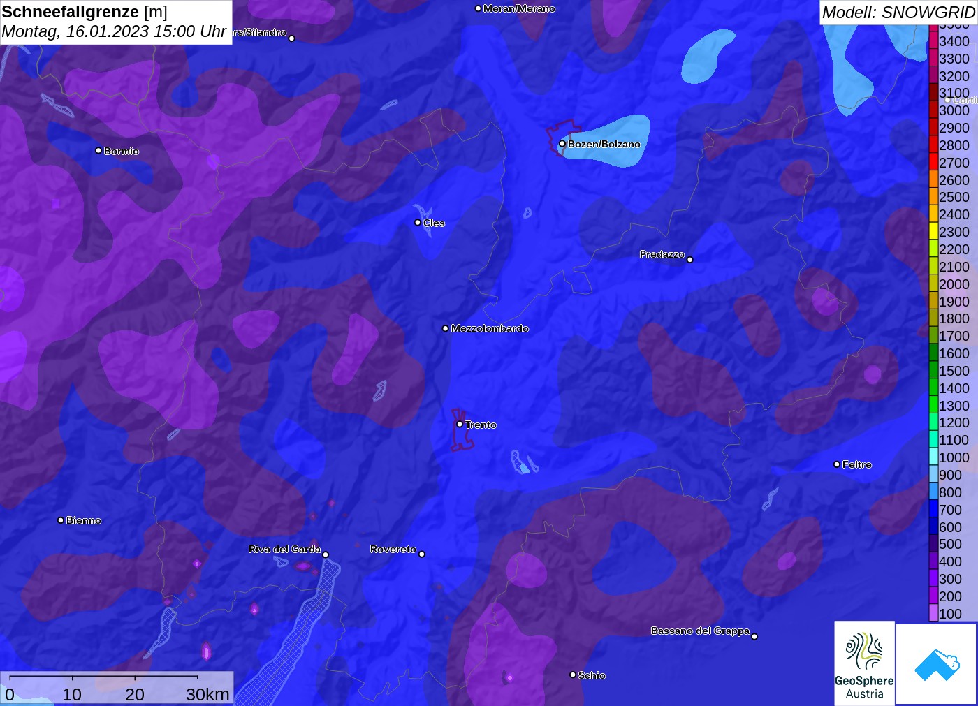This screenshot has height=706, width=978.
Task: Select the 100 m purple legend swatch
Action: 933,614
